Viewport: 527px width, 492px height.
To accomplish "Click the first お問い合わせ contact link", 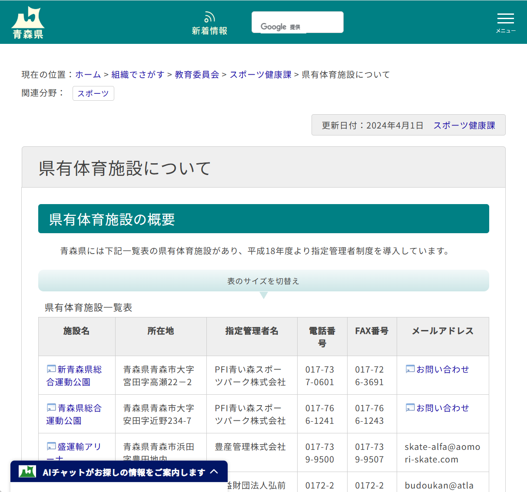I will coord(443,369).
